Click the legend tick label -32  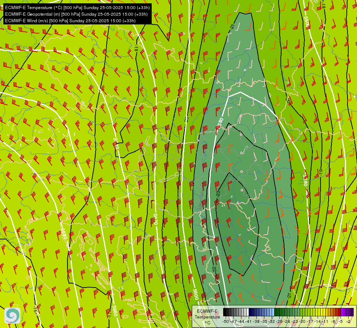click(x=272, y=321)
